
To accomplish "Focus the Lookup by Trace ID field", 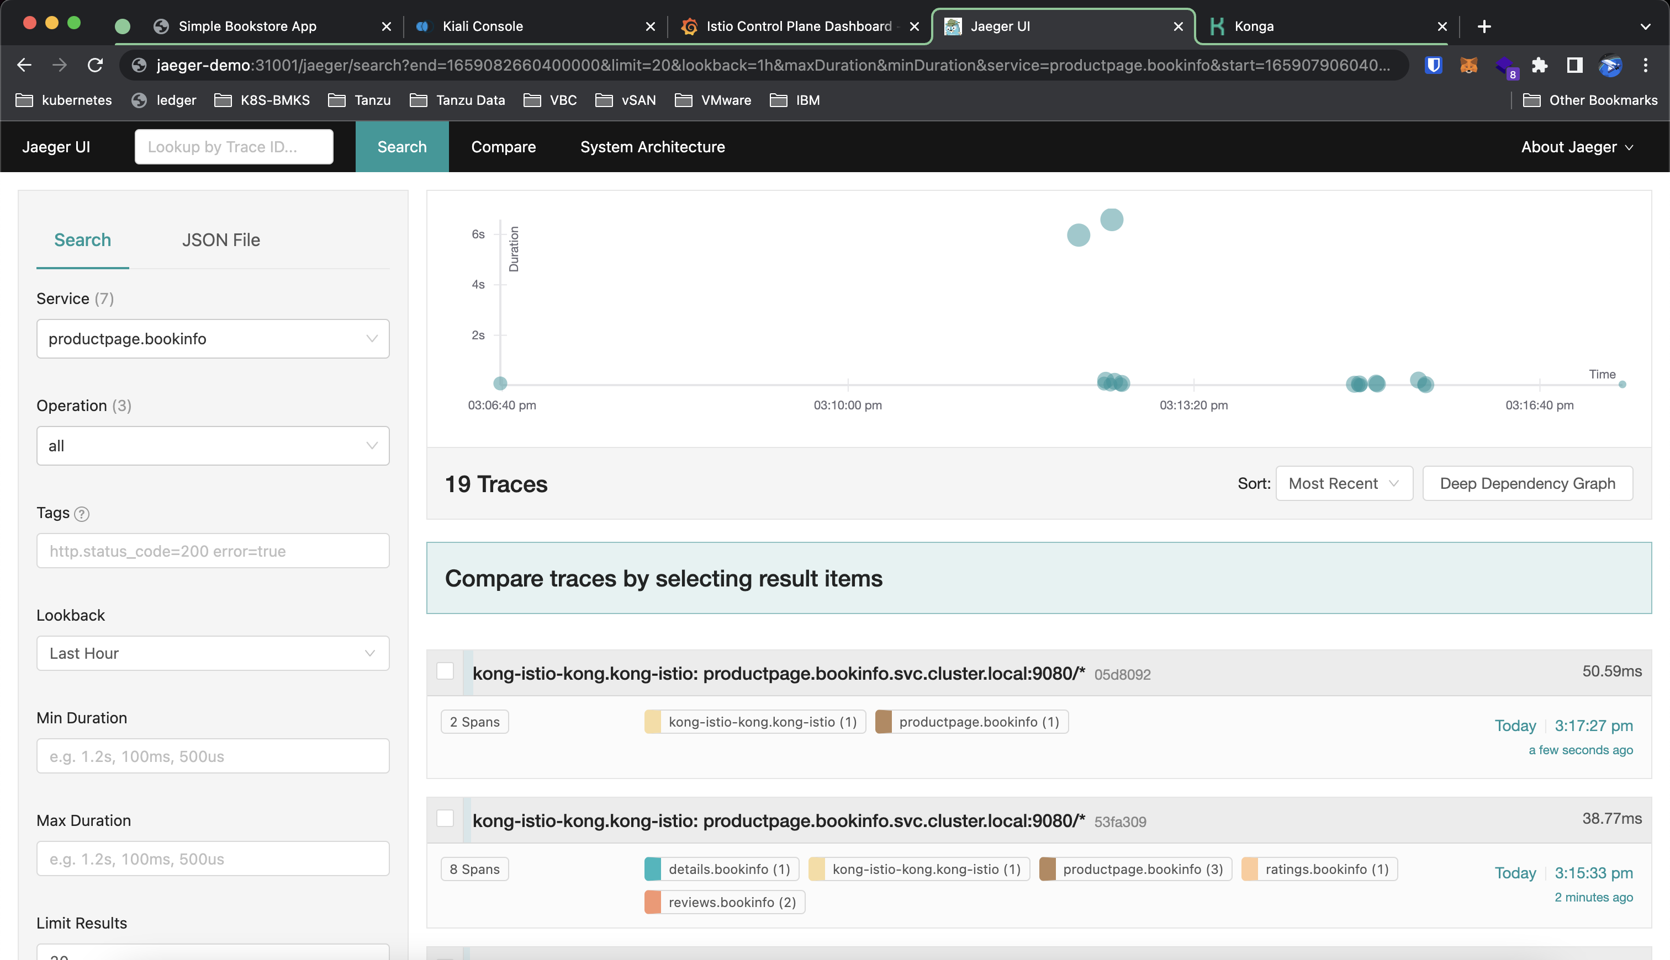I will (x=234, y=146).
